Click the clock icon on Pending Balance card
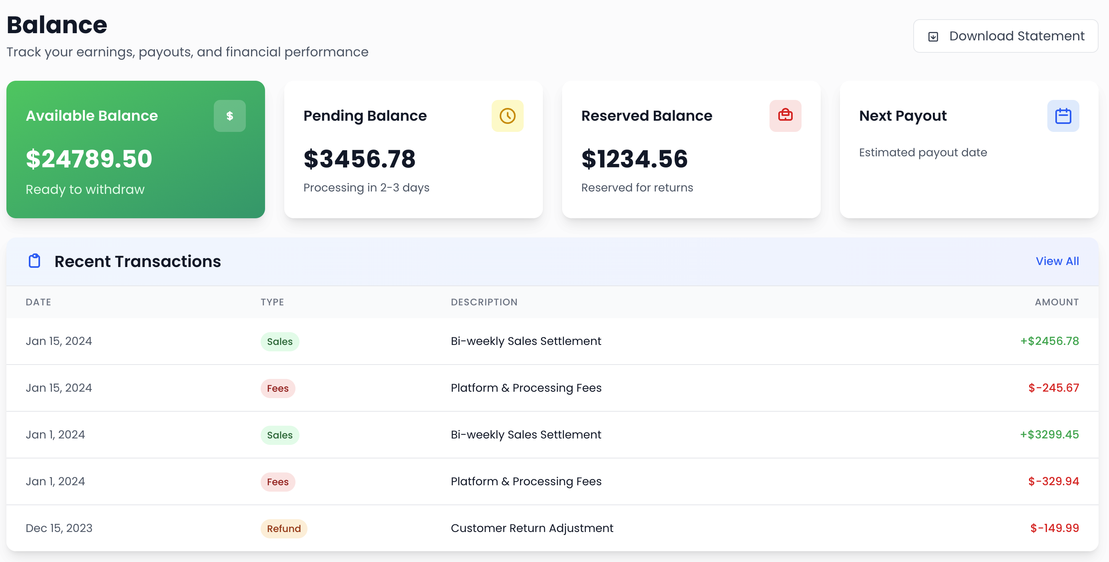Screen dimensions: 1109x562 tap(507, 116)
